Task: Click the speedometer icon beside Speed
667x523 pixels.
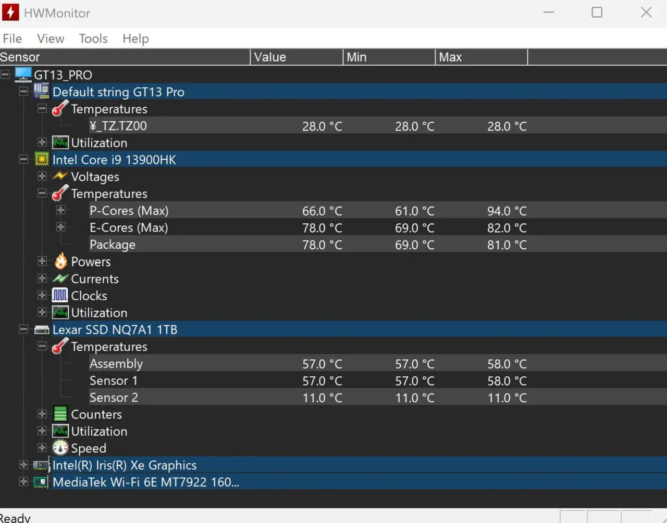Action: (60, 448)
